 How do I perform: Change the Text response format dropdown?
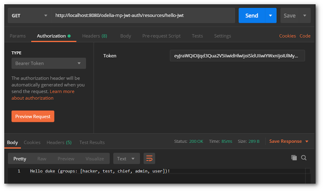tap(126, 158)
